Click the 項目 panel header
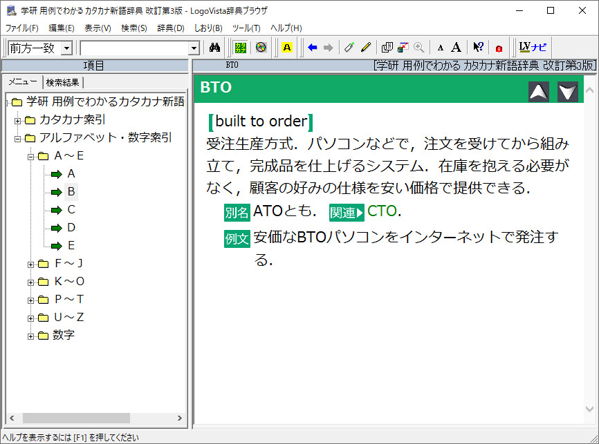The width and height of the screenshot is (599, 444). (95, 66)
